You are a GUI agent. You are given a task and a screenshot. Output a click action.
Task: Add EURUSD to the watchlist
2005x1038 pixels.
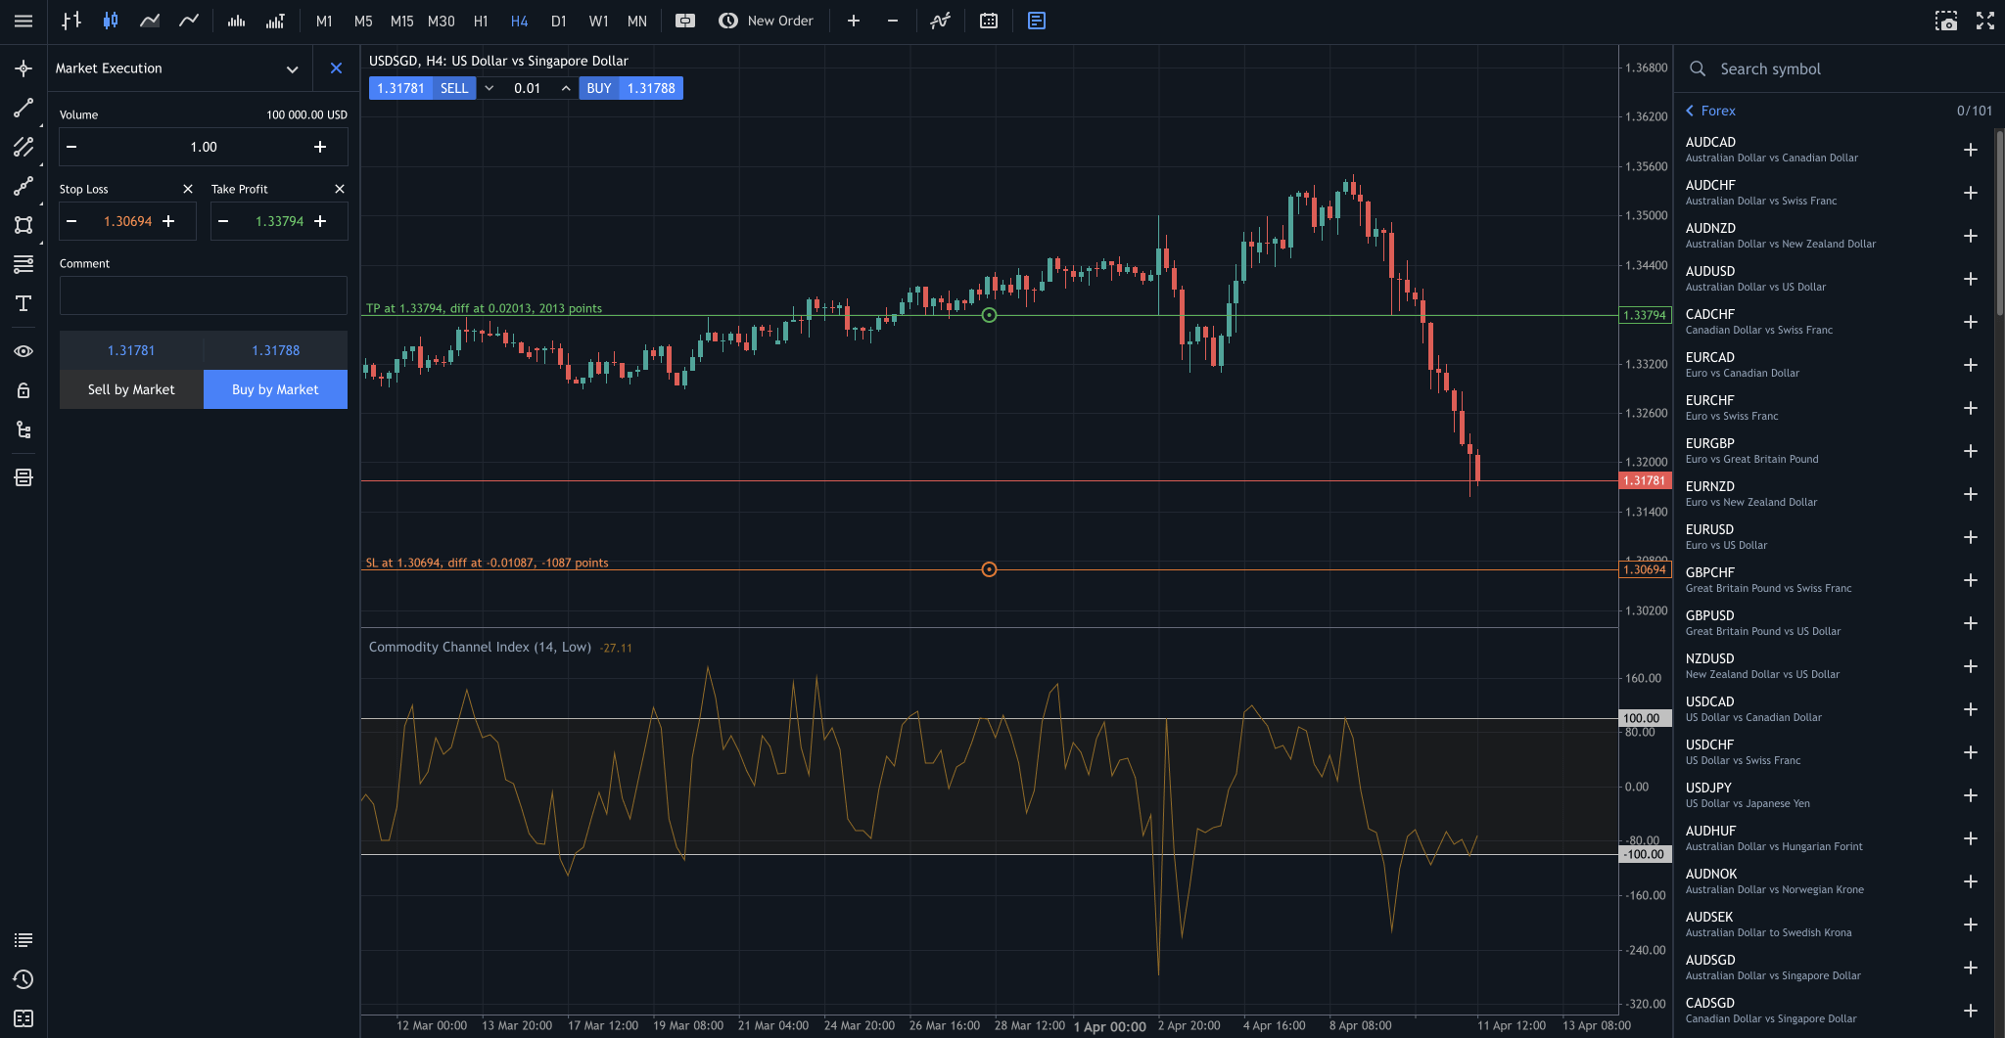coord(1971,537)
